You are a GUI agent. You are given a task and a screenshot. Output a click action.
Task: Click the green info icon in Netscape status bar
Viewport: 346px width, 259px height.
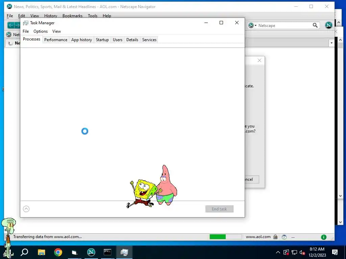click(x=323, y=237)
